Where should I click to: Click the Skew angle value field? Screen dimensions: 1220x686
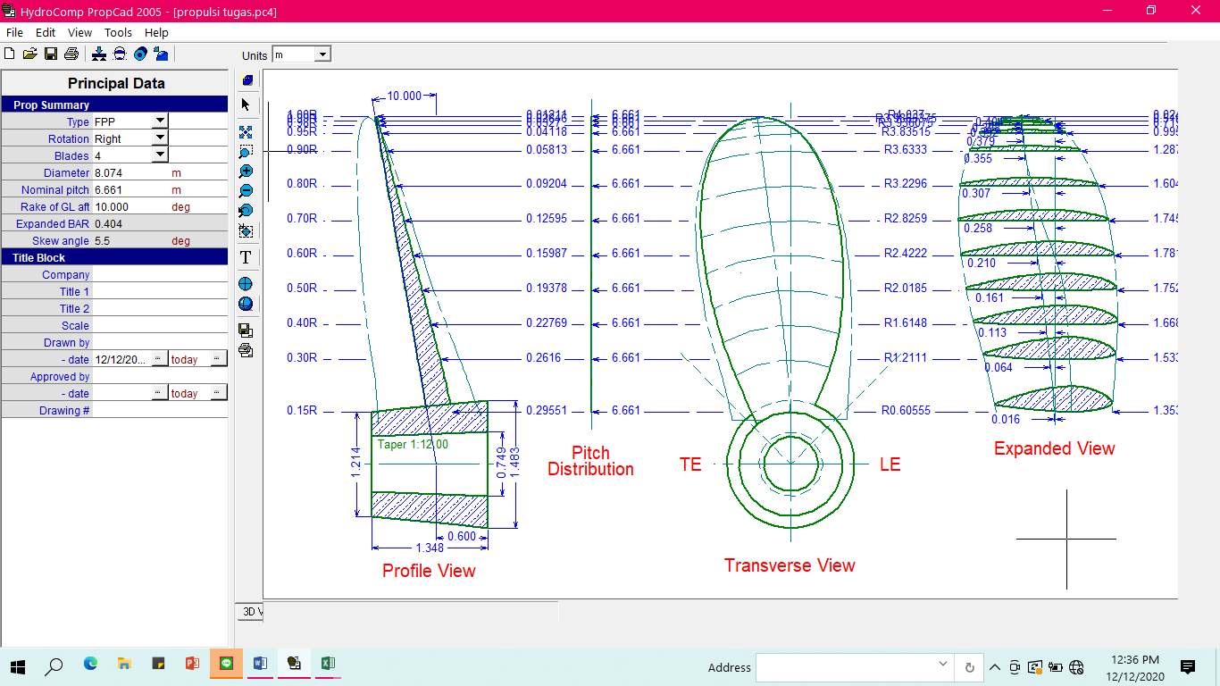[131, 240]
